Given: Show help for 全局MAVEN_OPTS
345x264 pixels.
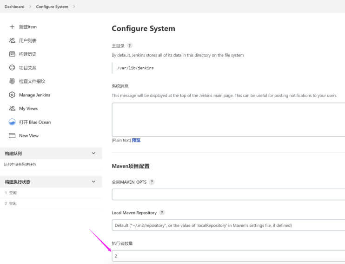Looking at the screenshot, I should pyautogui.click(x=152, y=182).
